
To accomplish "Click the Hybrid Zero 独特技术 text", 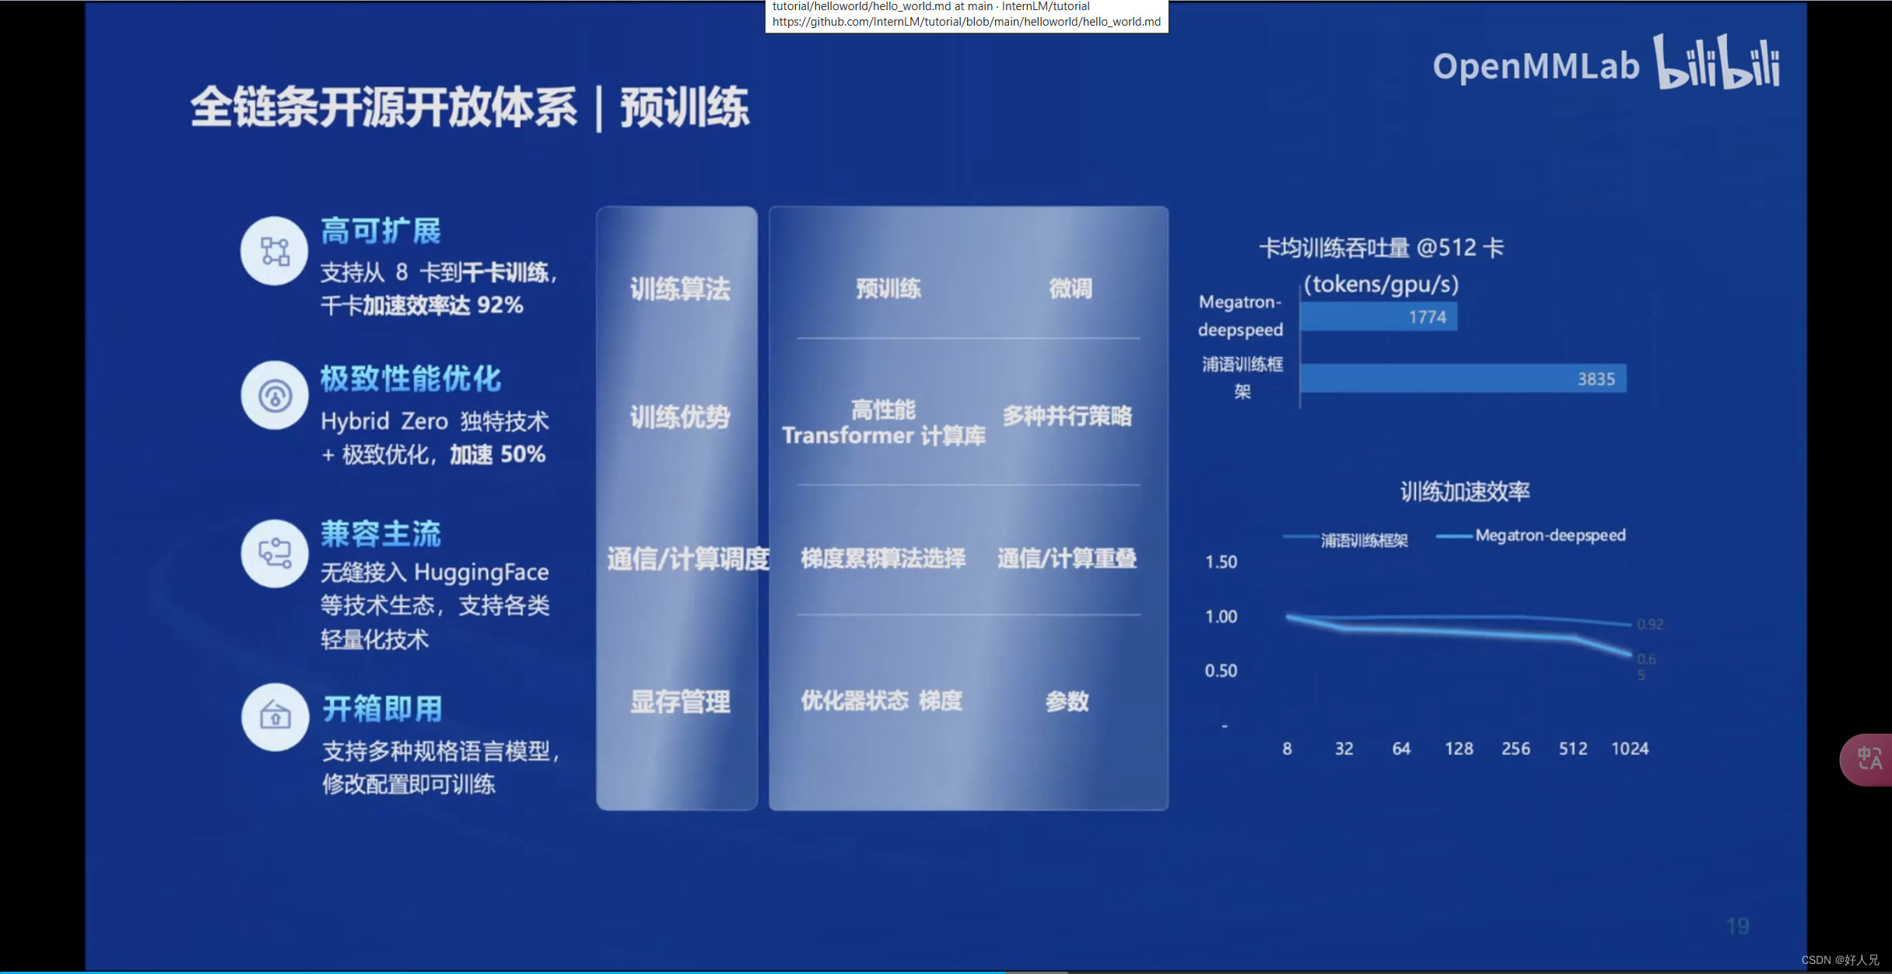I will [435, 421].
